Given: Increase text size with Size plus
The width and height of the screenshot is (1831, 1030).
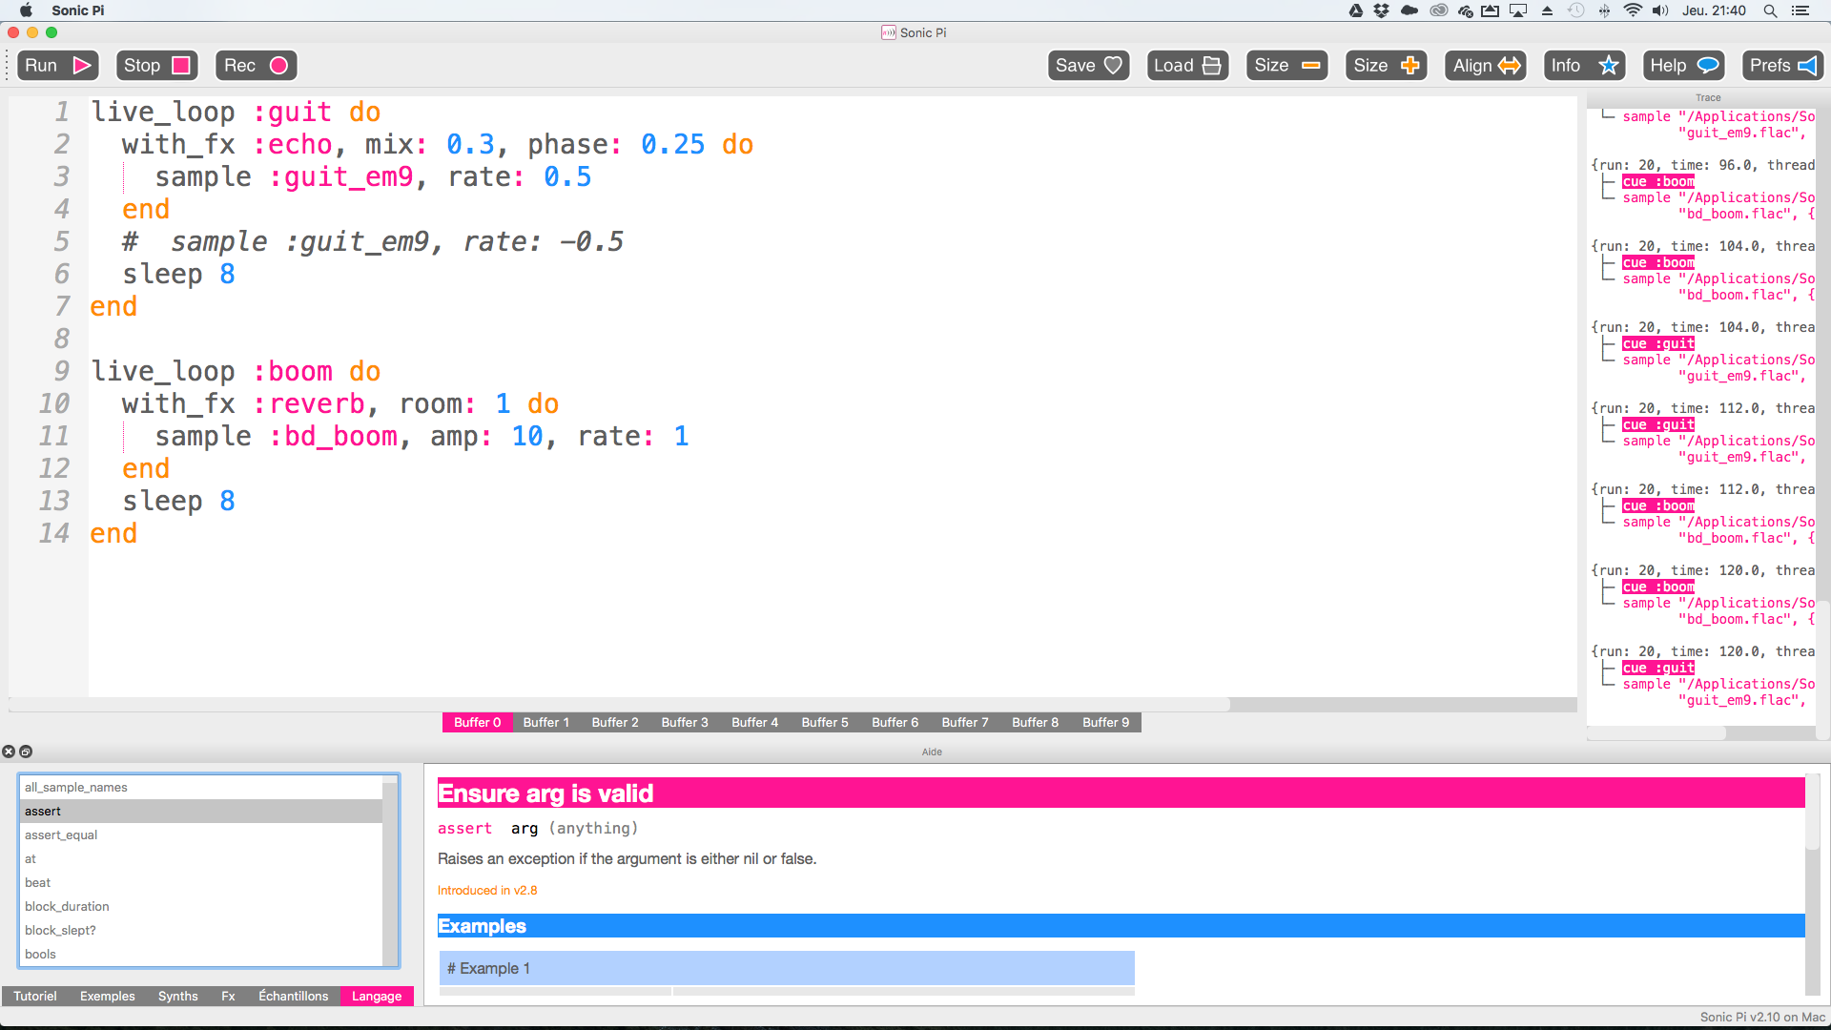Looking at the screenshot, I should click(x=1386, y=65).
